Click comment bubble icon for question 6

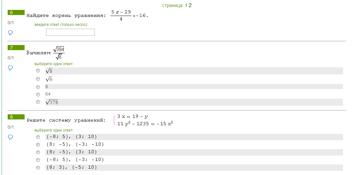(10, 33)
